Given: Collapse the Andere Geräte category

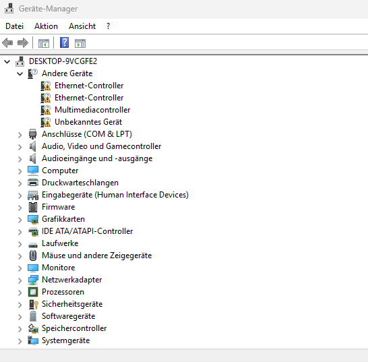Looking at the screenshot, I should click(20, 74).
